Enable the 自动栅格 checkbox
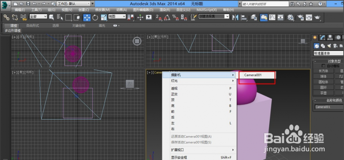 tap(323, 66)
